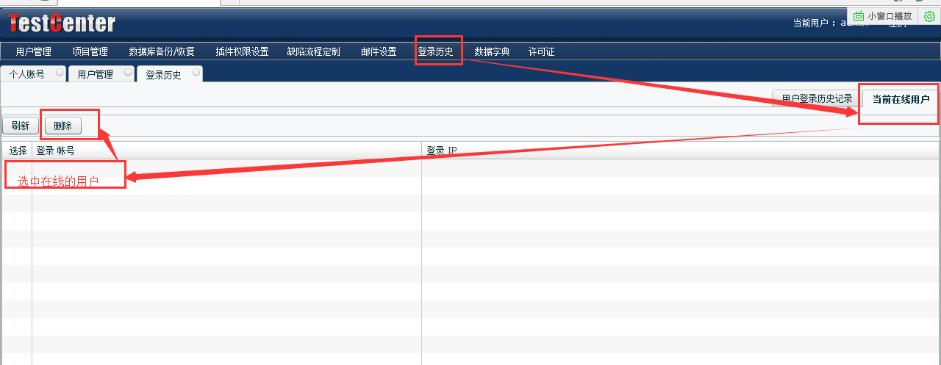Open 插件权限设置 in the menu bar
This screenshot has height=365, width=941.
pos(242,52)
